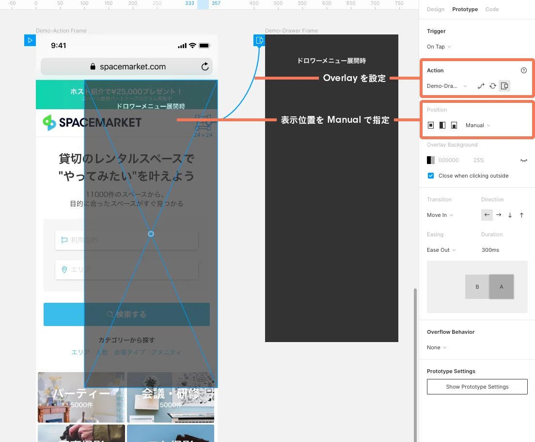
Task: Click Show Prototype Settings button
Action: [477, 387]
